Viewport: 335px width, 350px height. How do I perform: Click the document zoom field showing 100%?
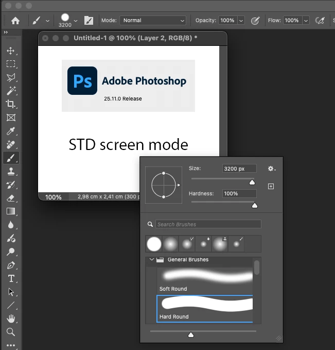click(54, 197)
